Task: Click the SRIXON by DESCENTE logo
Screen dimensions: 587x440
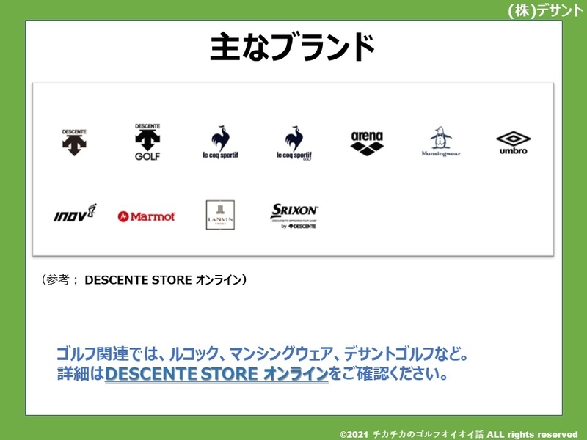Action: (294, 216)
